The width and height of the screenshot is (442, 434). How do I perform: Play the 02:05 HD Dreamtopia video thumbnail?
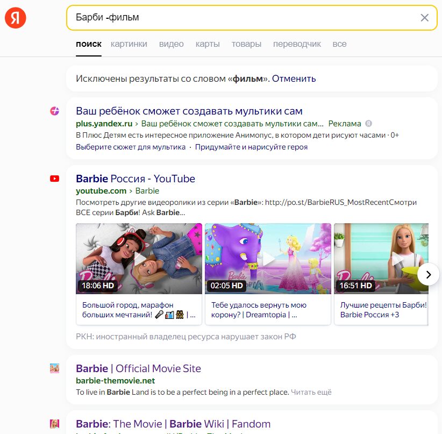click(x=268, y=259)
